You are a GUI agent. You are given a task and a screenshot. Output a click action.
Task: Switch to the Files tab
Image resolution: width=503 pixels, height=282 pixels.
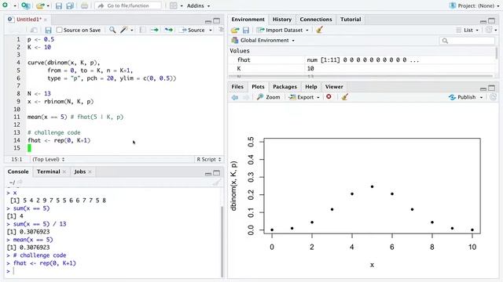pos(237,87)
